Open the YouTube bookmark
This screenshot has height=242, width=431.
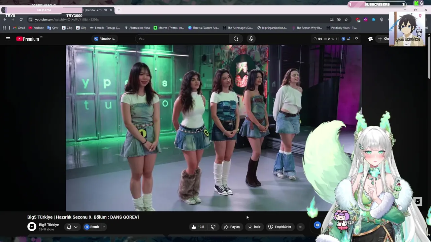36,28
